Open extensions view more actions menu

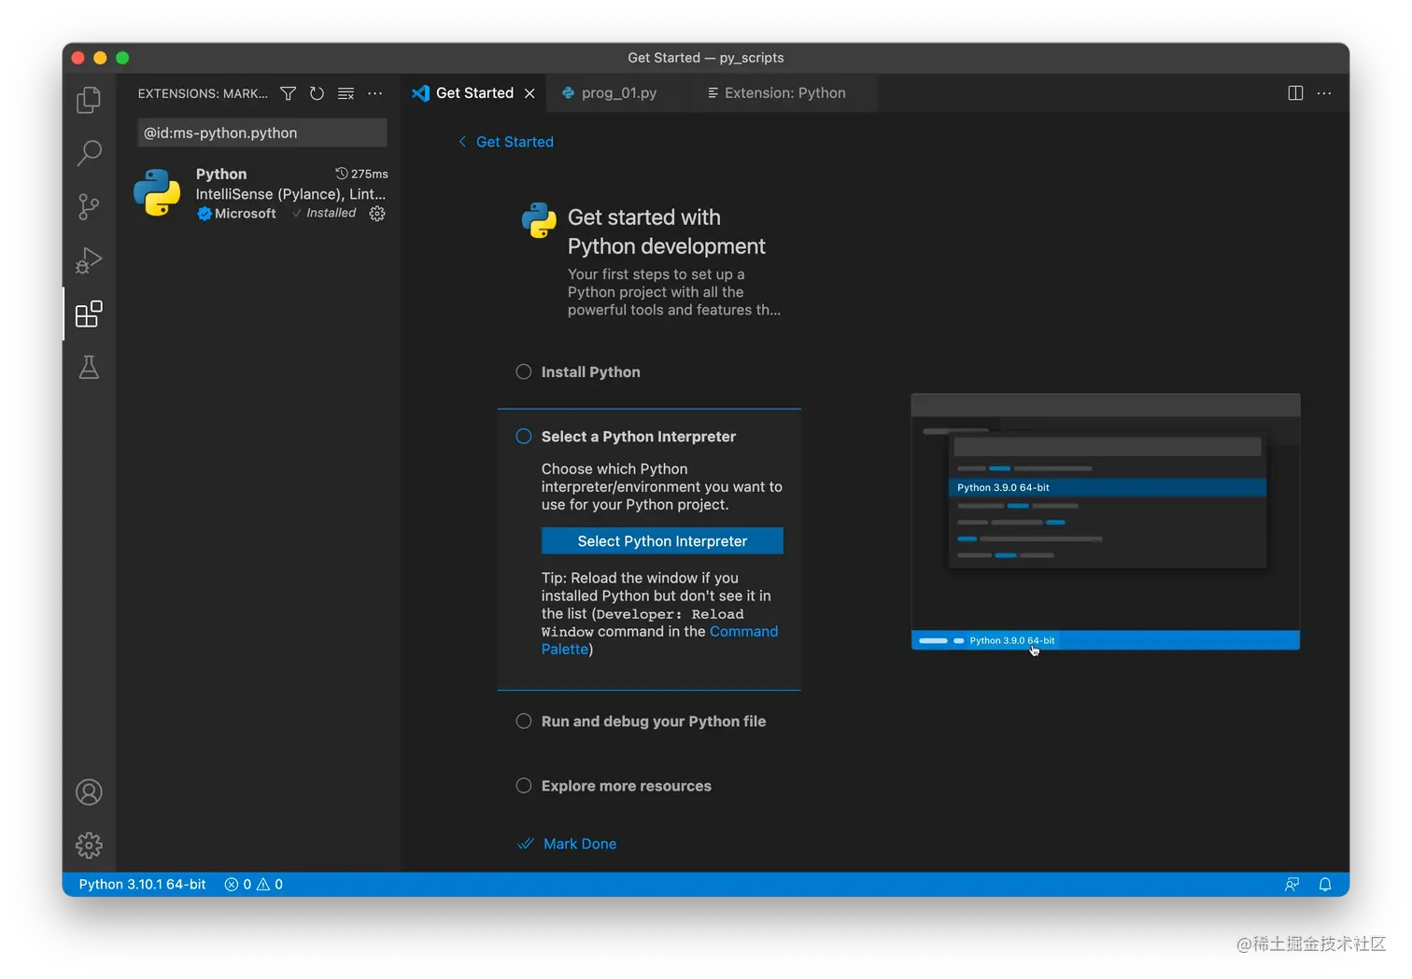point(375,93)
